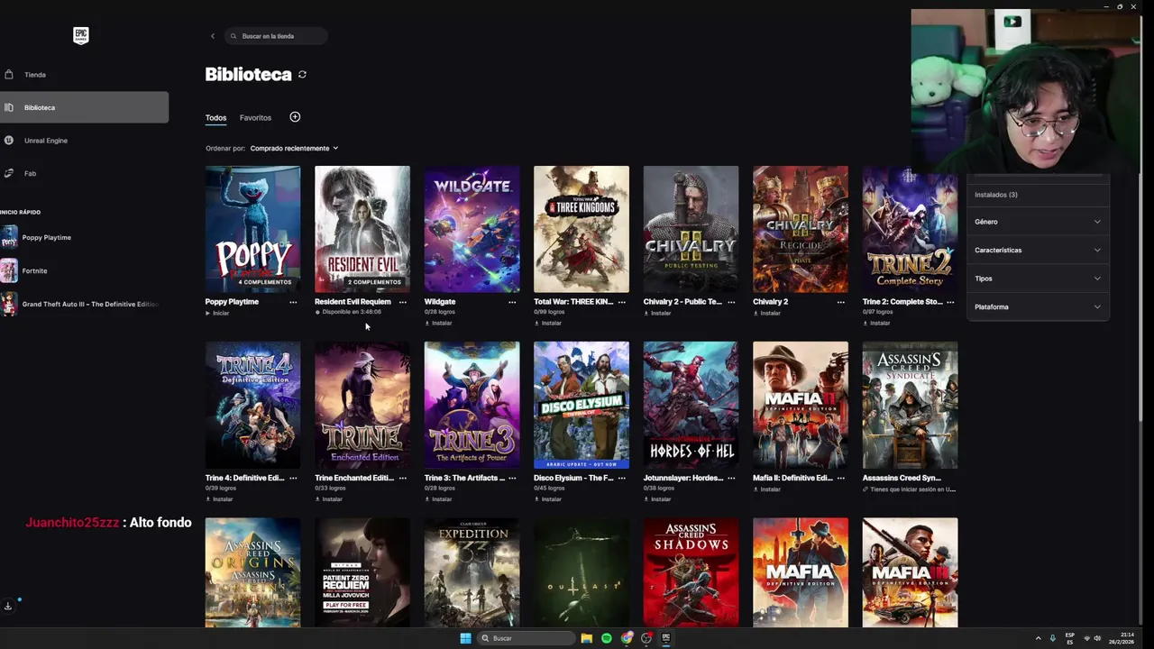Install Total War: THREE KINGDOMS
Screen dimensions: 1154x649
[547, 323]
